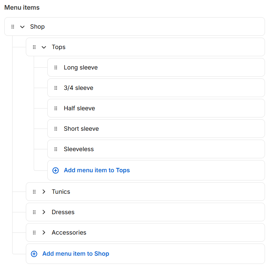This screenshot has width=270, height=265.
Task: Expand the Tunics menu item
Action: pyautogui.click(x=44, y=192)
